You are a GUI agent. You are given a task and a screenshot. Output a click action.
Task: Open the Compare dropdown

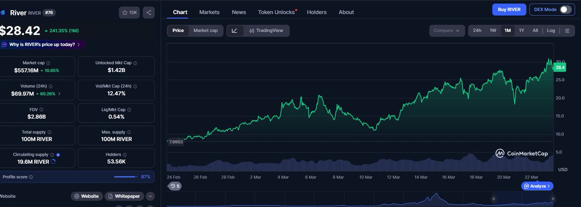coord(446,30)
